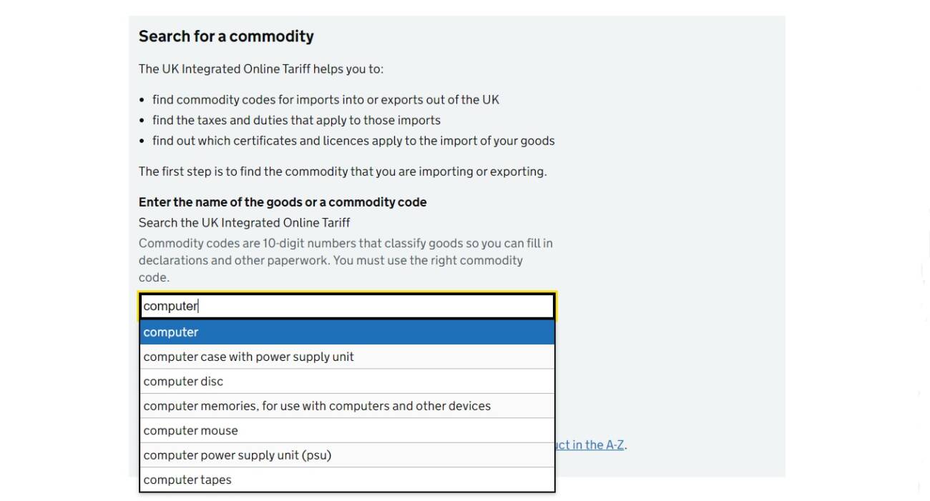This screenshot has width=930, height=501.
Task: Click the period after the A-Z link
Action: click(x=626, y=445)
